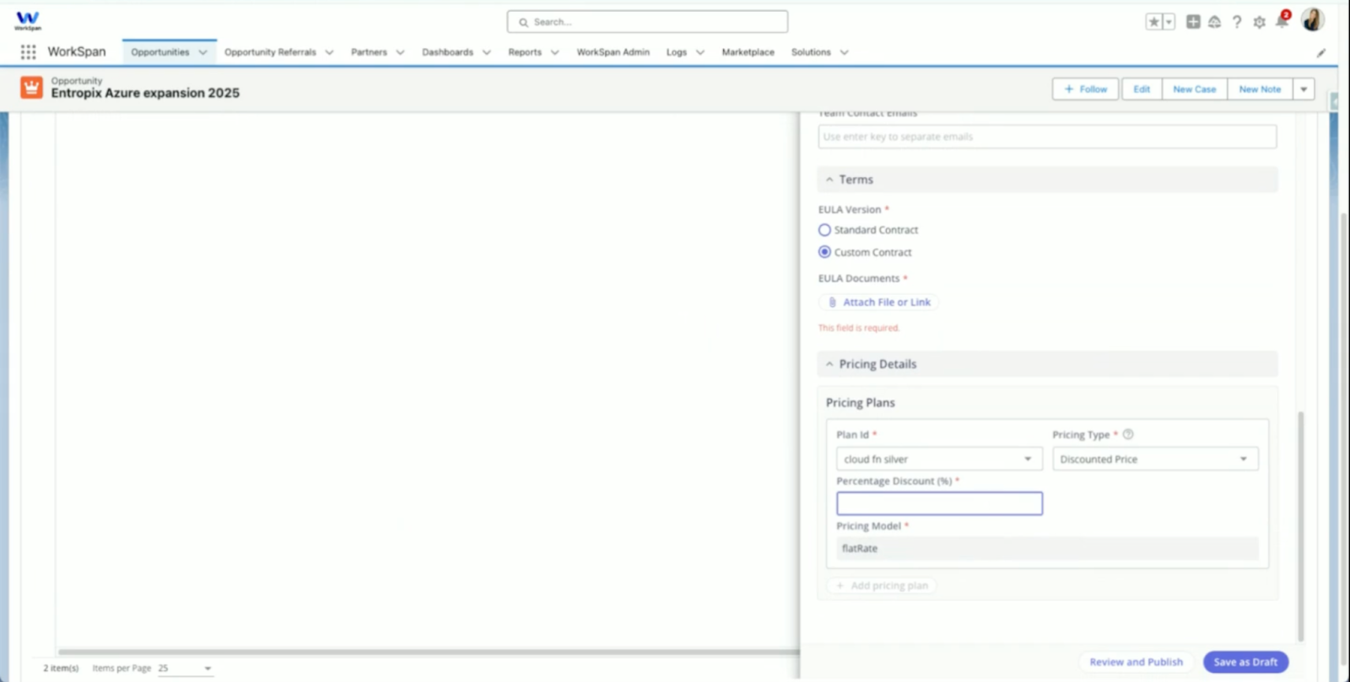The height and width of the screenshot is (682, 1350).
Task: Click the global Search field
Action: point(647,22)
